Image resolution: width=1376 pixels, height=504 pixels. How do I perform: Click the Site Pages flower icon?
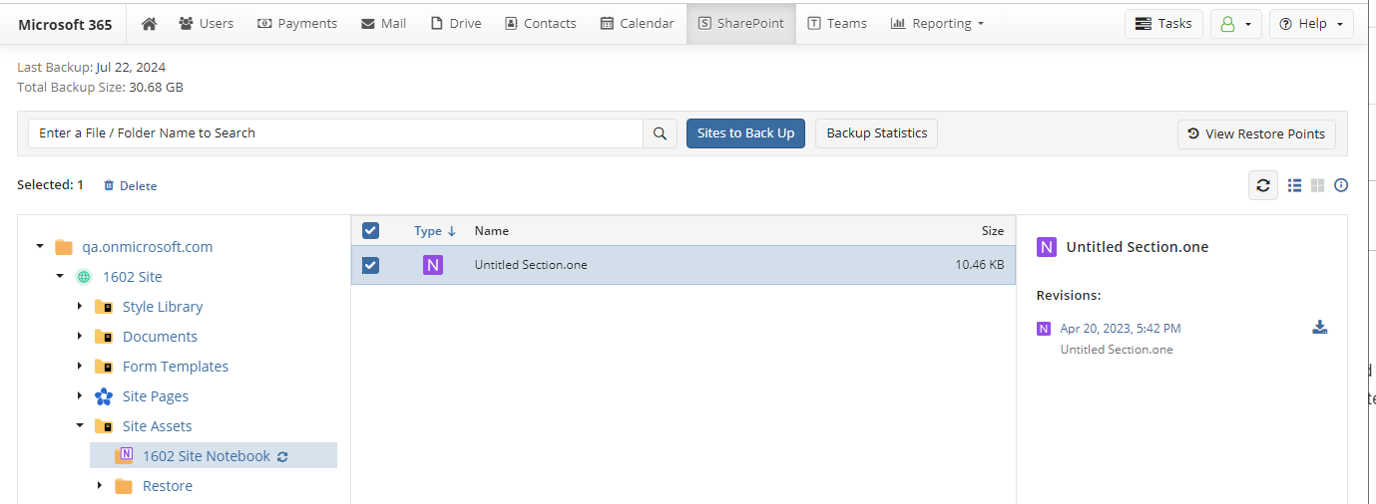[104, 396]
